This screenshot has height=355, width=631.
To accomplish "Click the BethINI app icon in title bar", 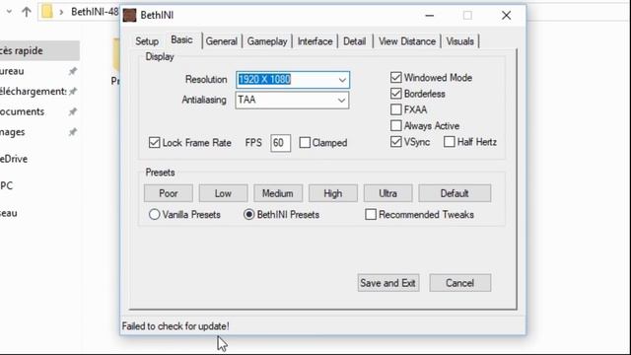I will click(129, 16).
